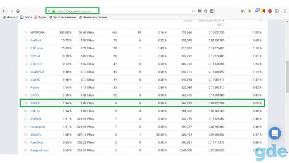Screen dimensions: 289x163
Task: Open the BitClub pool link
Action: point(35,103)
